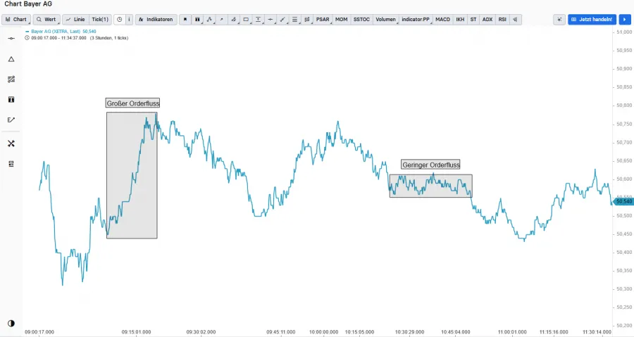This screenshot has height=337, width=634.
Task: Click the triangle shape icon in left sidebar
Action: click(x=11, y=59)
